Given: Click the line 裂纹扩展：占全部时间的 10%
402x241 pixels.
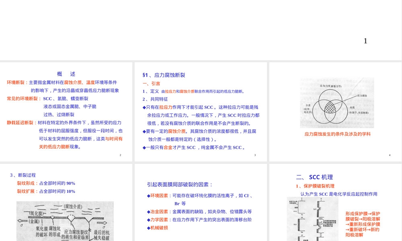Looking at the screenshot, I should pos(46,191).
